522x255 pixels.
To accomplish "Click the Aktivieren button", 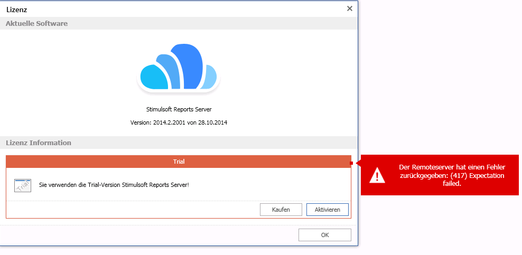I will click(327, 210).
